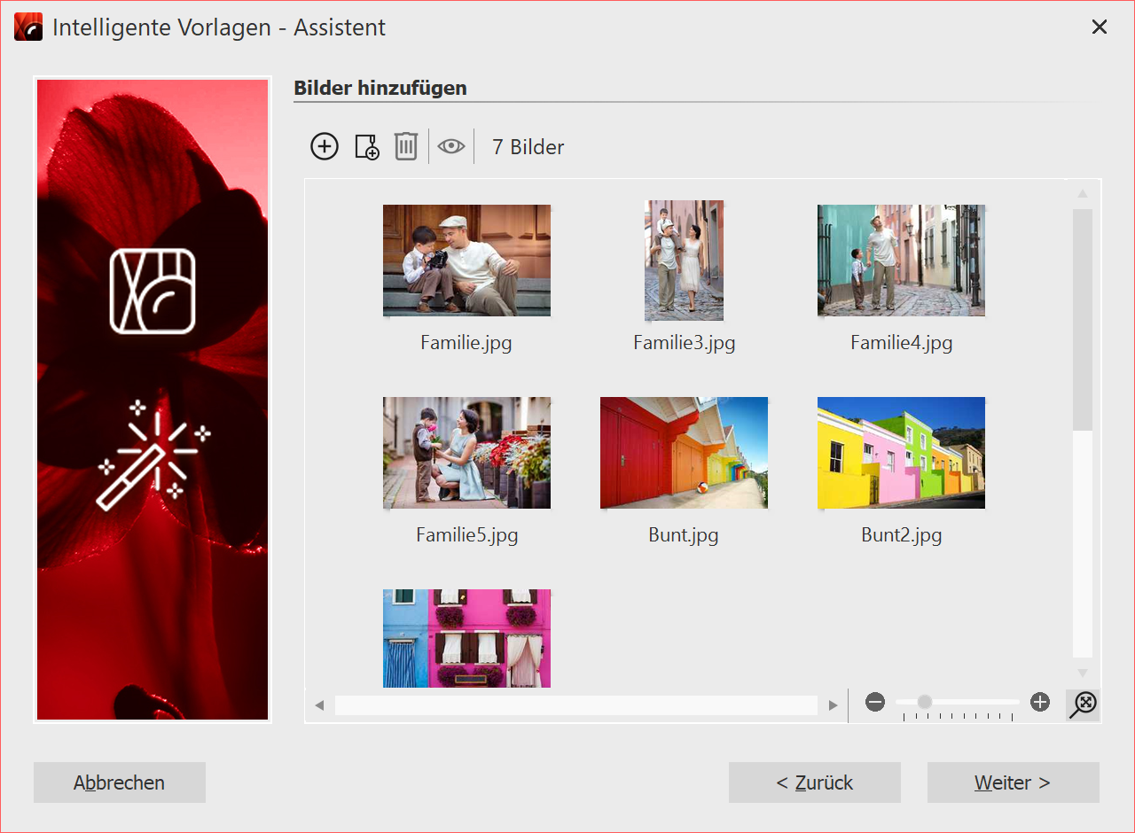Click the horizontal scrollbar right arrow
This screenshot has width=1135, height=833.
(x=833, y=705)
